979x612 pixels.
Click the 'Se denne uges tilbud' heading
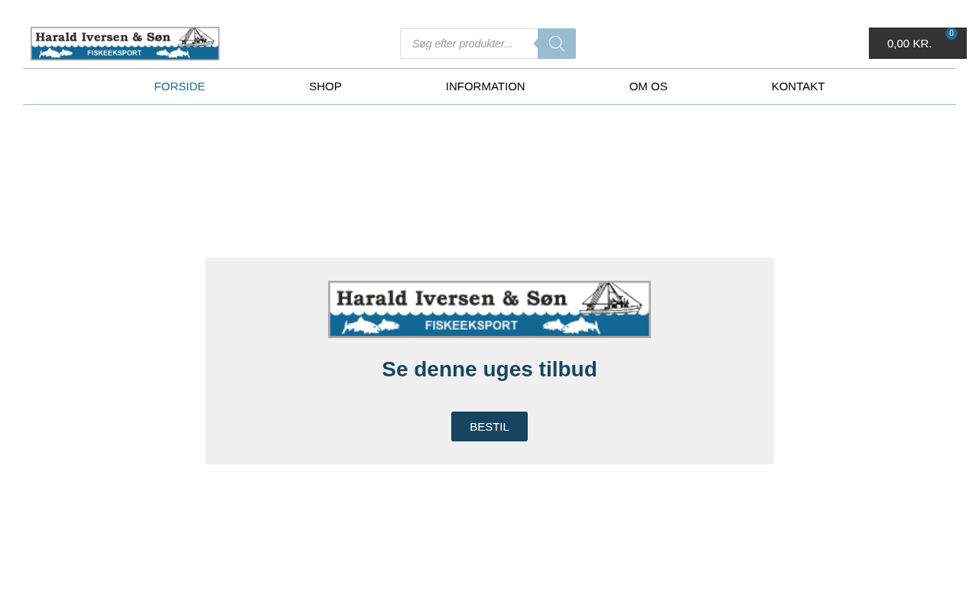point(489,369)
